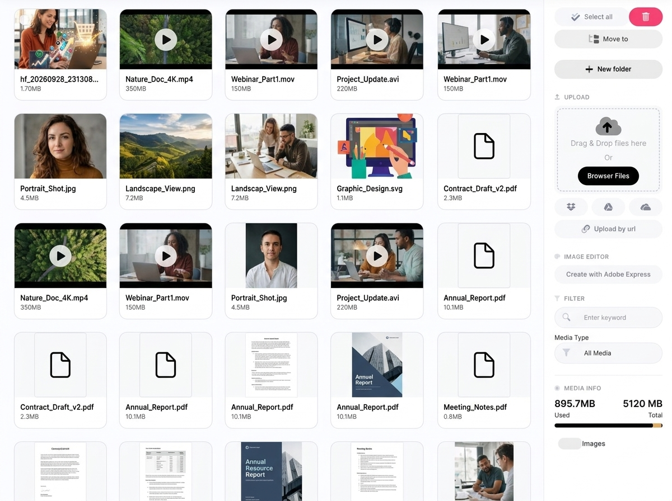672x501 pixels.
Task: Click the Landscape_View.png file name
Action: click(x=160, y=188)
